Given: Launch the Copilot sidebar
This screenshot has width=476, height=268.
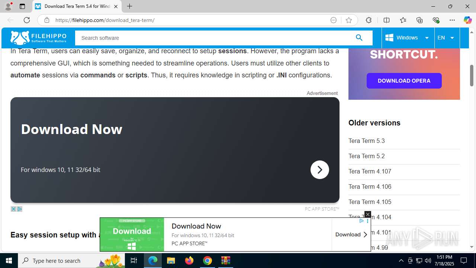Looking at the screenshot, I should 467,20.
